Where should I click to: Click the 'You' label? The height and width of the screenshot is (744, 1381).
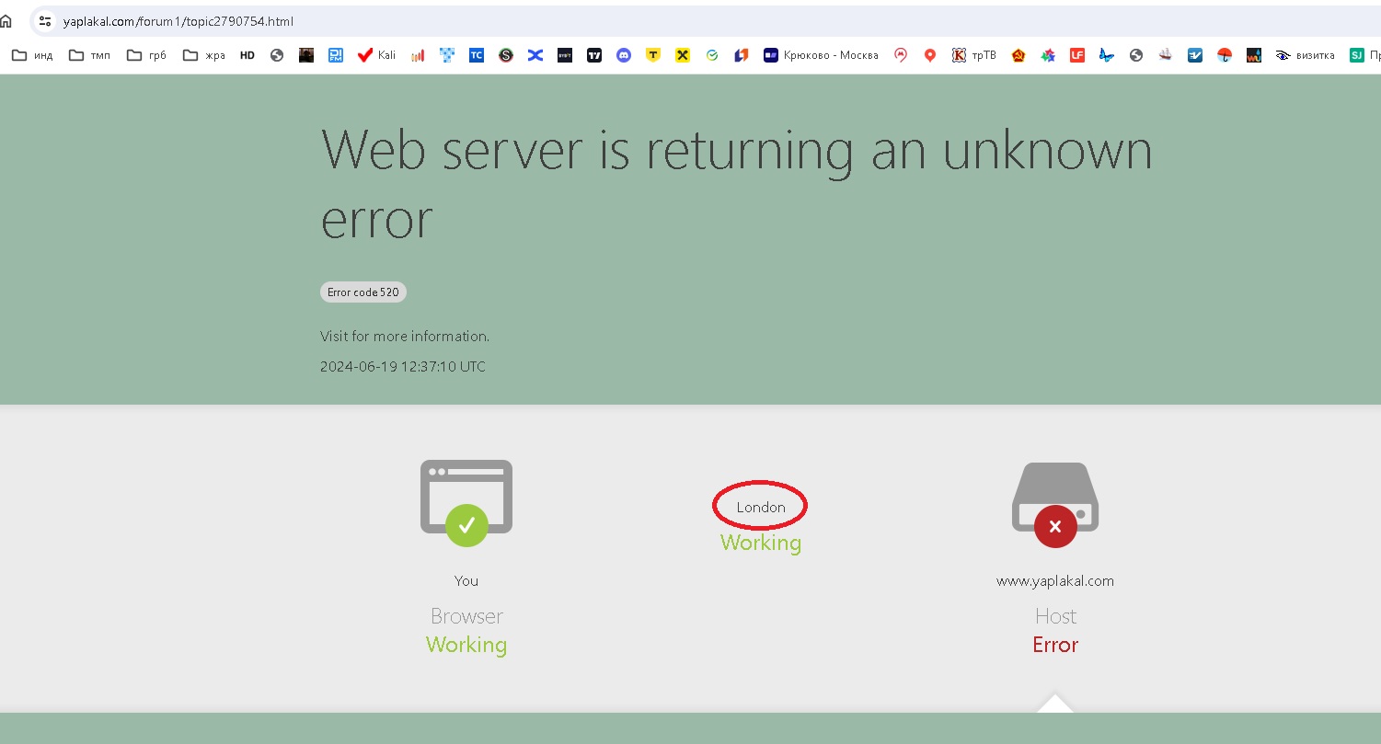click(x=466, y=580)
